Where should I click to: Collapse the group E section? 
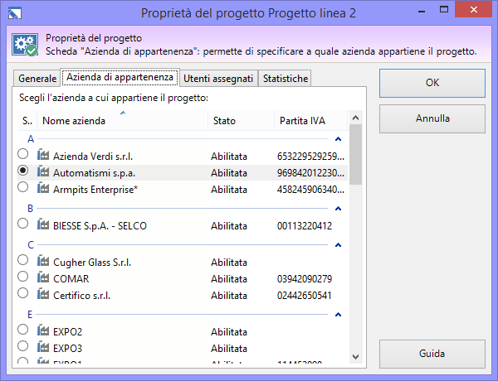(x=339, y=315)
